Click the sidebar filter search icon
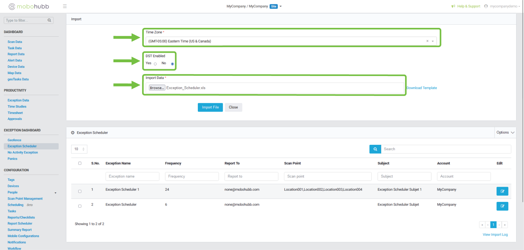Screen dimensions: 524x250 [x=49, y=20]
